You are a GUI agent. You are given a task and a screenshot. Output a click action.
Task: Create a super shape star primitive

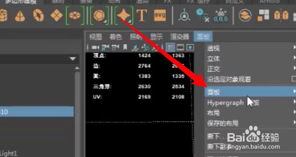[x=123, y=15]
